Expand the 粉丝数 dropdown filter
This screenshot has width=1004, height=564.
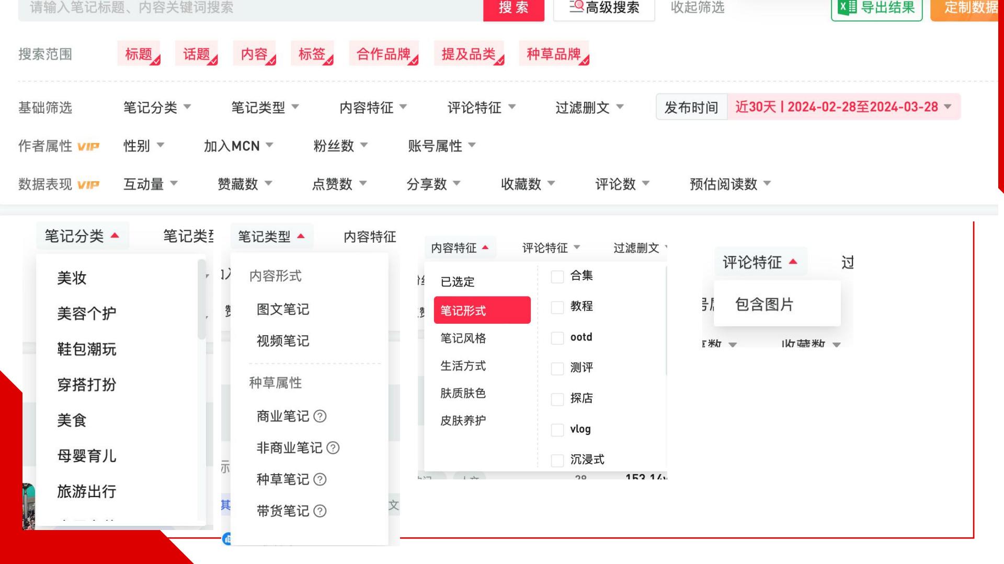click(340, 146)
